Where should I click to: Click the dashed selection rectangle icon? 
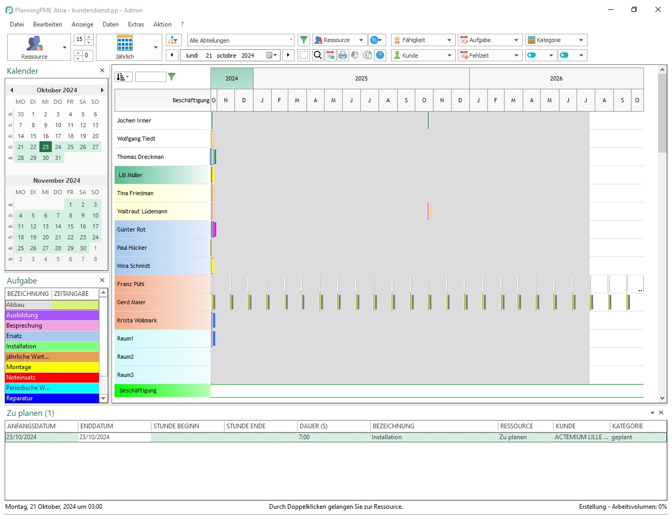(304, 55)
